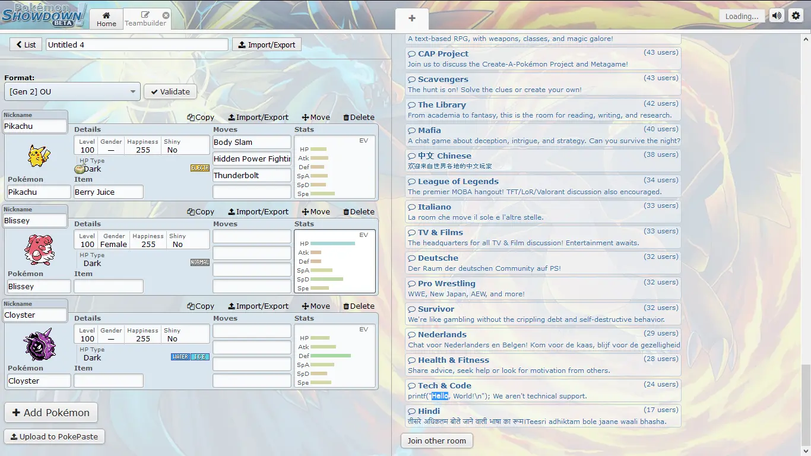Close the Teambuilder tab
This screenshot has width=811, height=456.
point(166,15)
